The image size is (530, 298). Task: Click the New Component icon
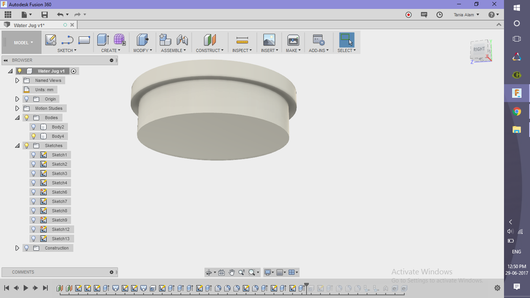pos(165,40)
